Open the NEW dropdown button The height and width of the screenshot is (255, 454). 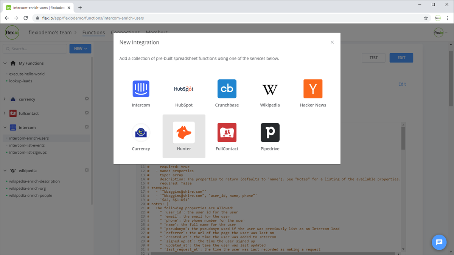coord(80,48)
